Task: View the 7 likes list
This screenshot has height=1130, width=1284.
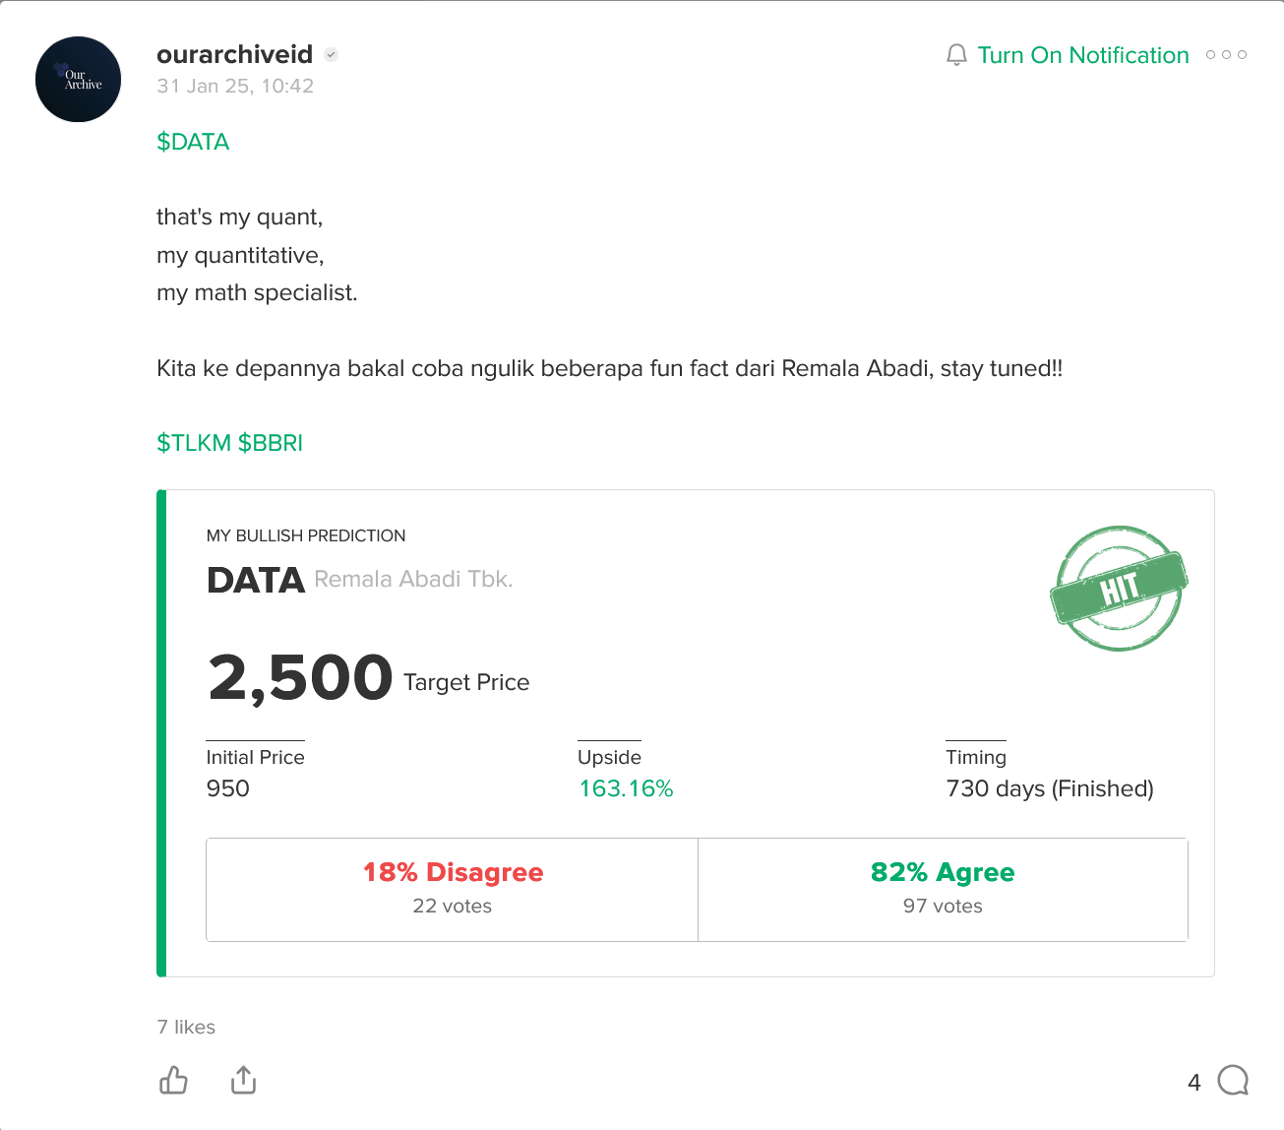Action: pyautogui.click(x=186, y=1027)
